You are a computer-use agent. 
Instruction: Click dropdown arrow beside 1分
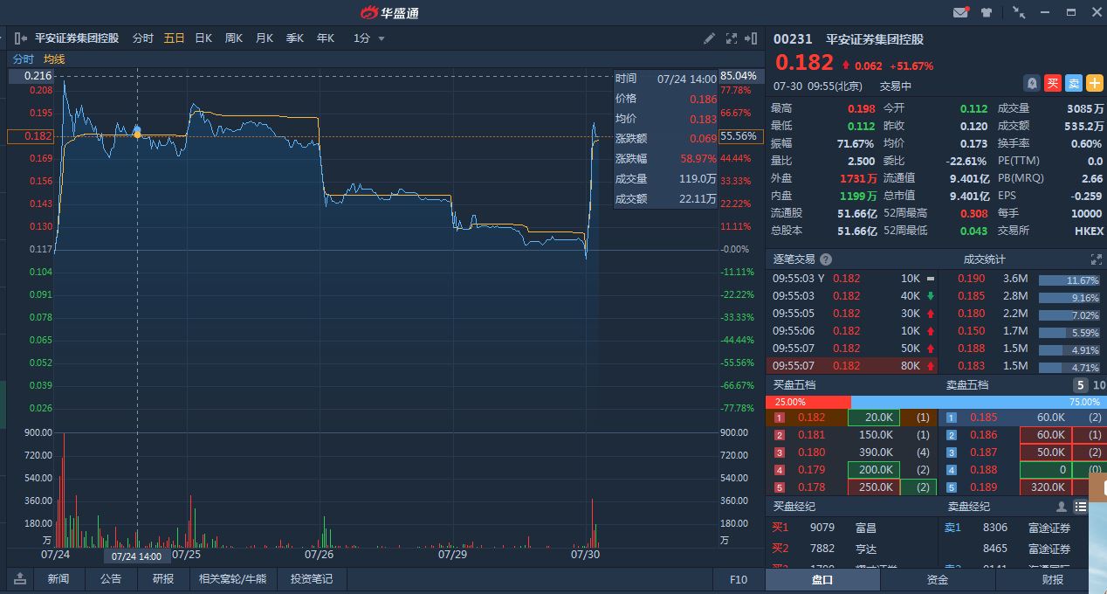coord(382,39)
